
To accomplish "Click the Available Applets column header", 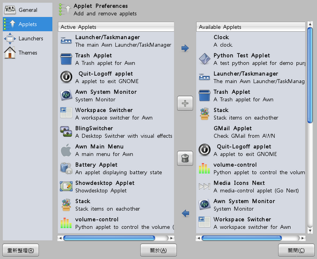I will pyautogui.click(x=251, y=27).
